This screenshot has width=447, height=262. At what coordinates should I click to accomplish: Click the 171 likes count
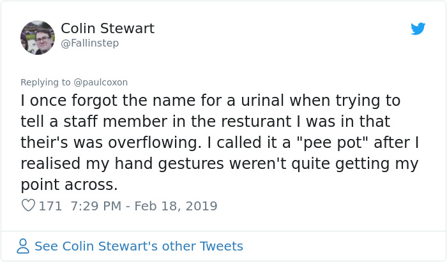pyautogui.click(x=50, y=206)
